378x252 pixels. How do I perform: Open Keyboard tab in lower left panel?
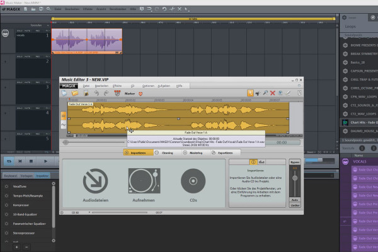click(x=10, y=176)
